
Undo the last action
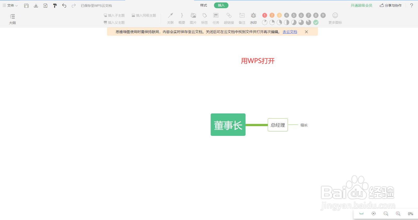[x=64, y=5]
